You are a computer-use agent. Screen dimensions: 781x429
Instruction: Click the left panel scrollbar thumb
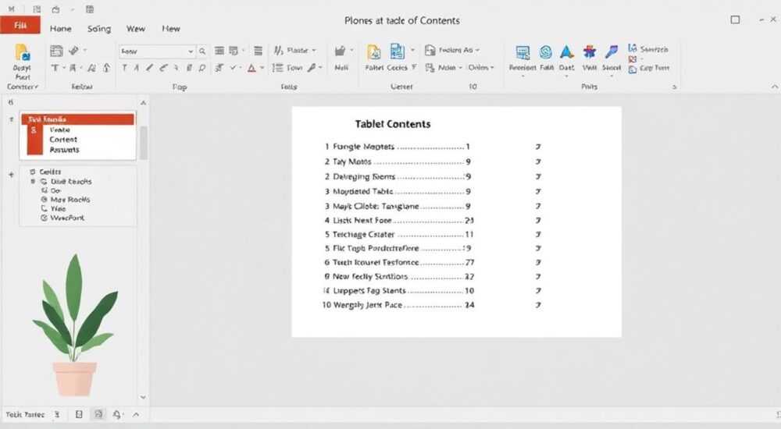(144, 143)
